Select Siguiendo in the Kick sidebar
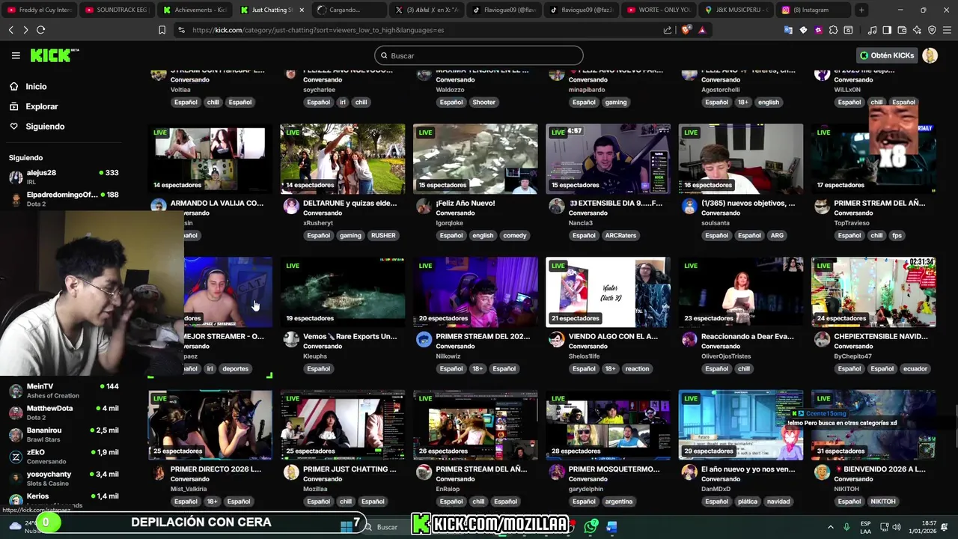Image resolution: width=958 pixels, height=539 pixels. click(45, 127)
